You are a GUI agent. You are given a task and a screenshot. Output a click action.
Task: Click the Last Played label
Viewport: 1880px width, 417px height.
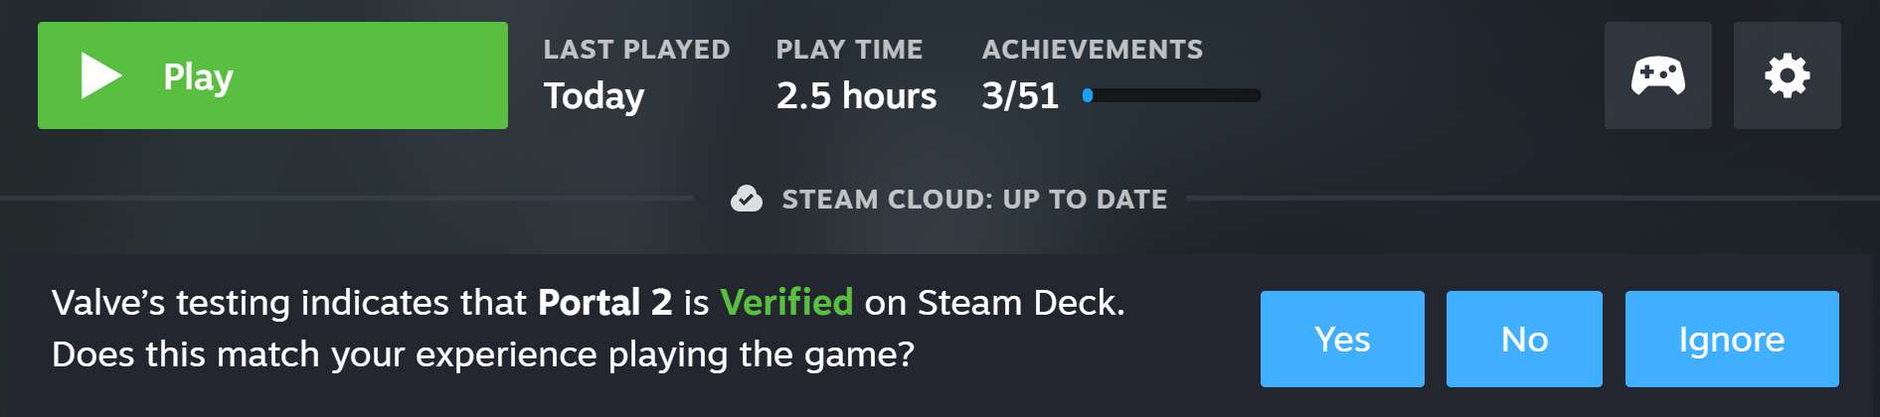point(636,50)
